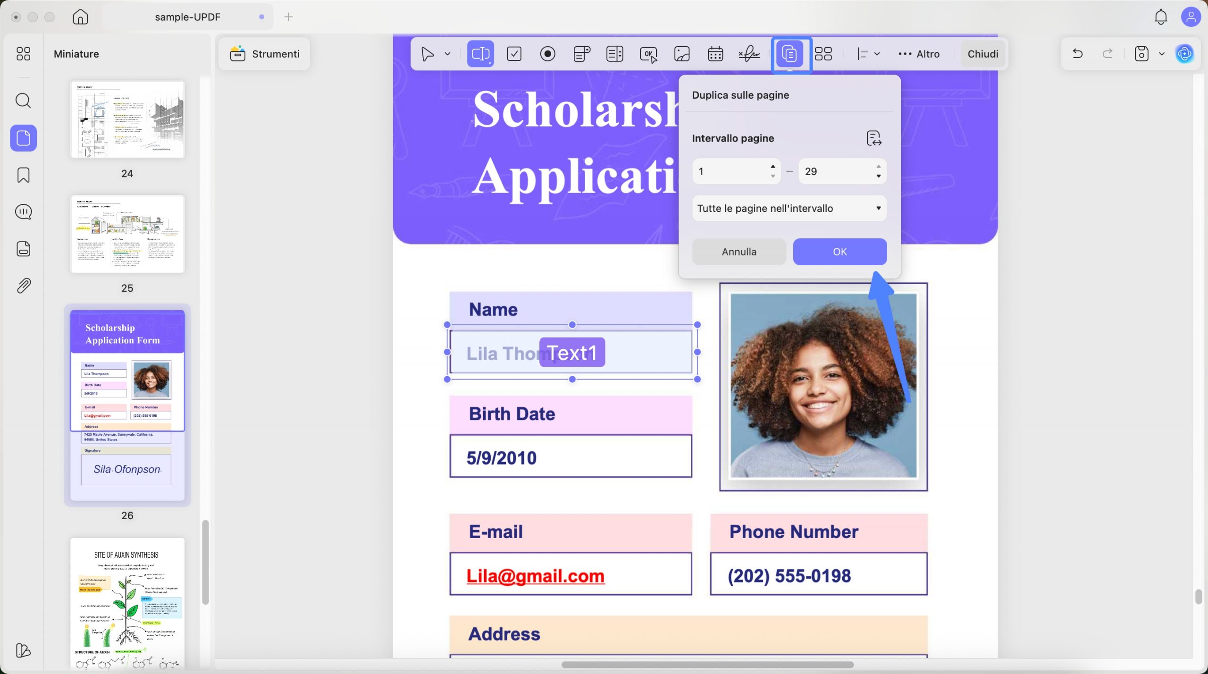Select the radio button form tool
Viewport: 1208px width, 674px height.
point(548,54)
